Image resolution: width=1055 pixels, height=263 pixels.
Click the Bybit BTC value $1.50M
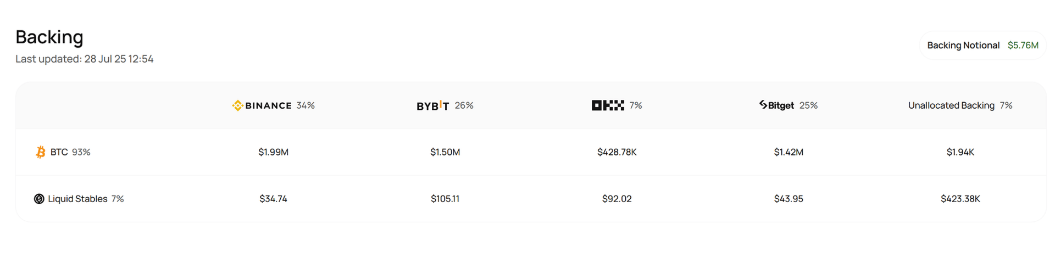(445, 152)
